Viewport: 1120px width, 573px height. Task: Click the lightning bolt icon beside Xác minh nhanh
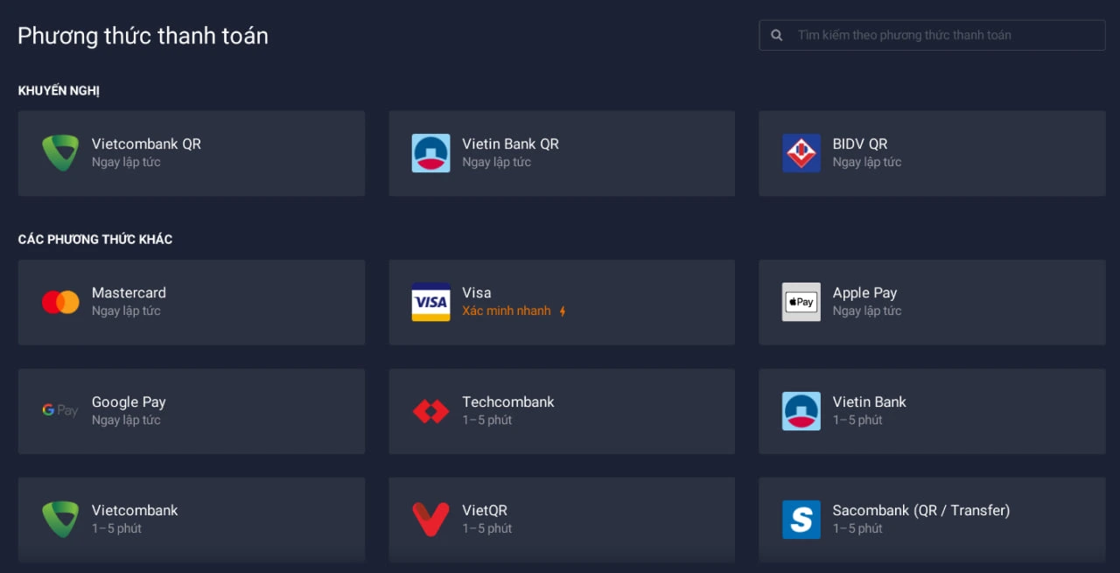563,311
